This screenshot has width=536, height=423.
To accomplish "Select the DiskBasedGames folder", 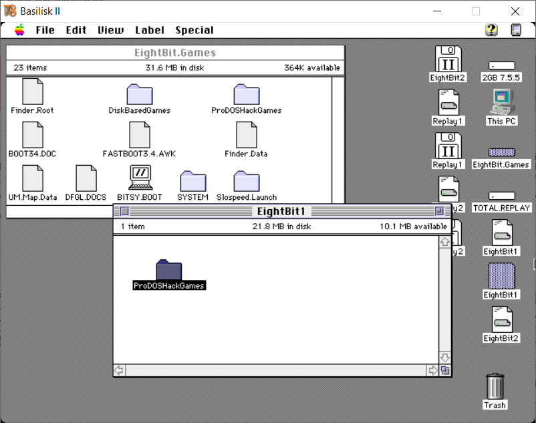I will tap(140, 99).
